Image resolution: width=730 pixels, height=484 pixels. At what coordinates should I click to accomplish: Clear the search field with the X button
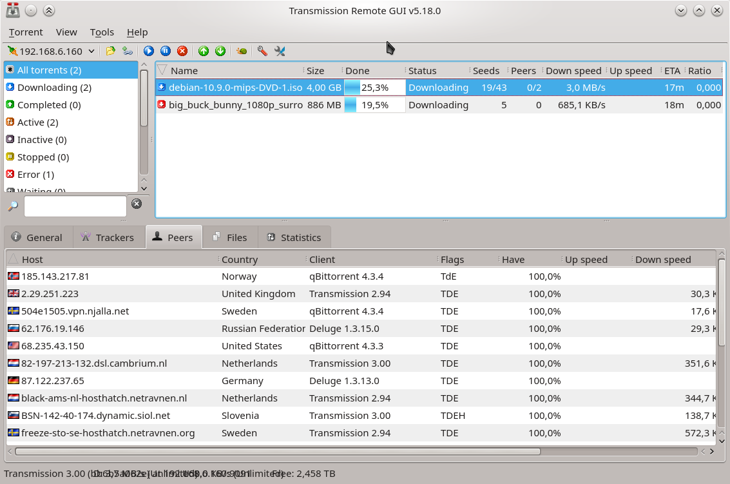coord(137,204)
